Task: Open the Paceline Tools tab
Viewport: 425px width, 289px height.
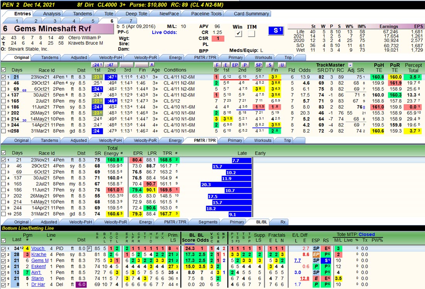Action: [x=206, y=14]
